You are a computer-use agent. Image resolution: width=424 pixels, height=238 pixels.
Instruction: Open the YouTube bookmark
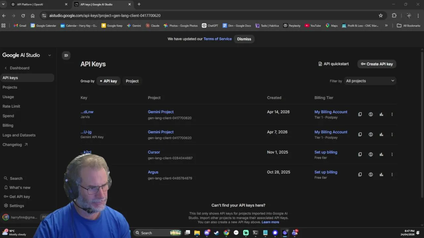(x=313, y=25)
